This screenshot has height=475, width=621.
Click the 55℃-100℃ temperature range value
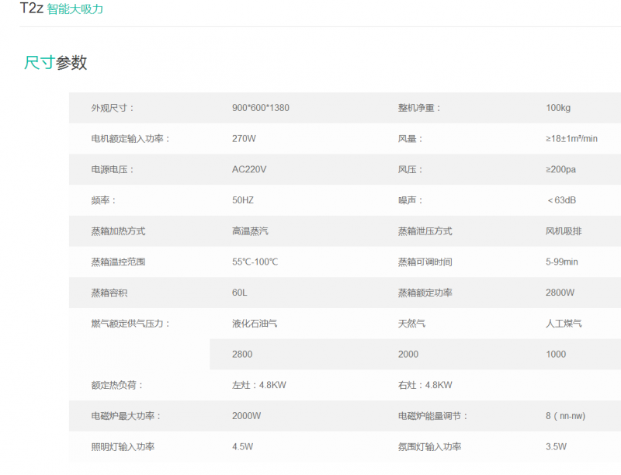(x=255, y=262)
